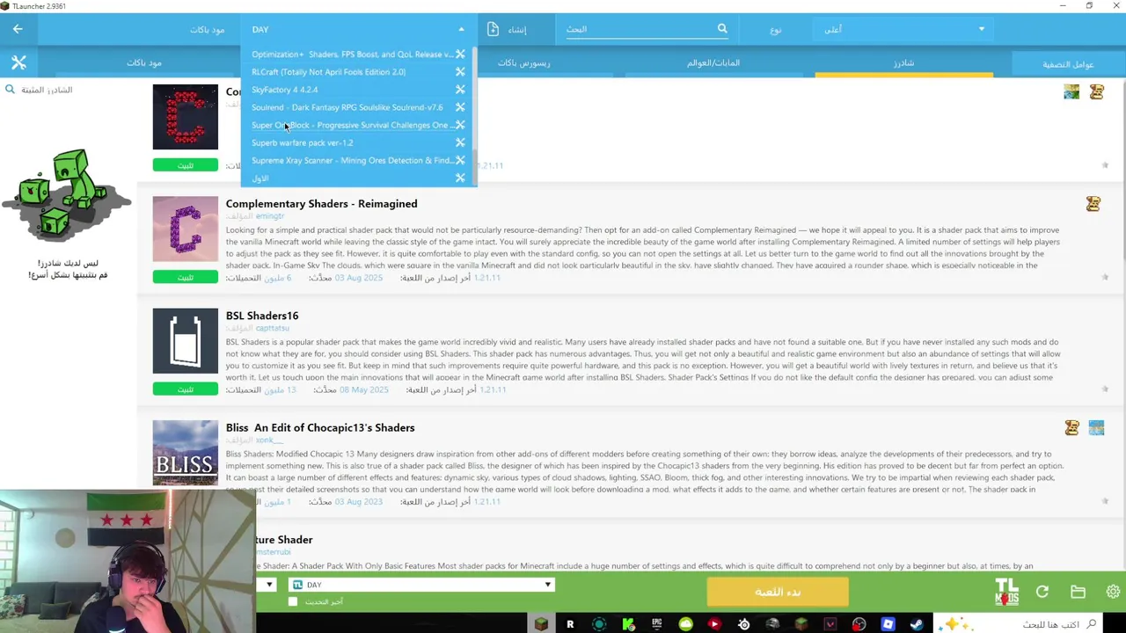Select RLCraft modpack from dropdown list
The image size is (1126, 633).
click(328, 72)
